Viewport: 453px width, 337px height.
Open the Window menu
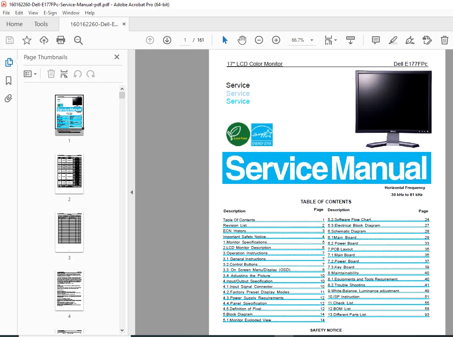coord(71,13)
